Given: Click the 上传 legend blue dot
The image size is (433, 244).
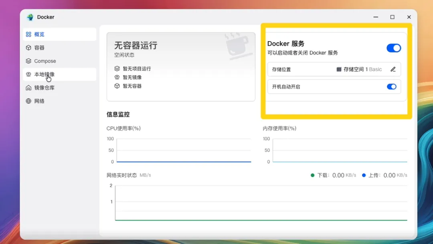Looking at the screenshot, I should (x=364, y=175).
